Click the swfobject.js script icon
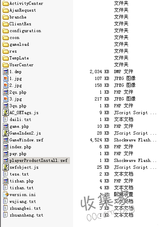Image resolution: width=160 pixels, height=227 pixels. click(6, 167)
